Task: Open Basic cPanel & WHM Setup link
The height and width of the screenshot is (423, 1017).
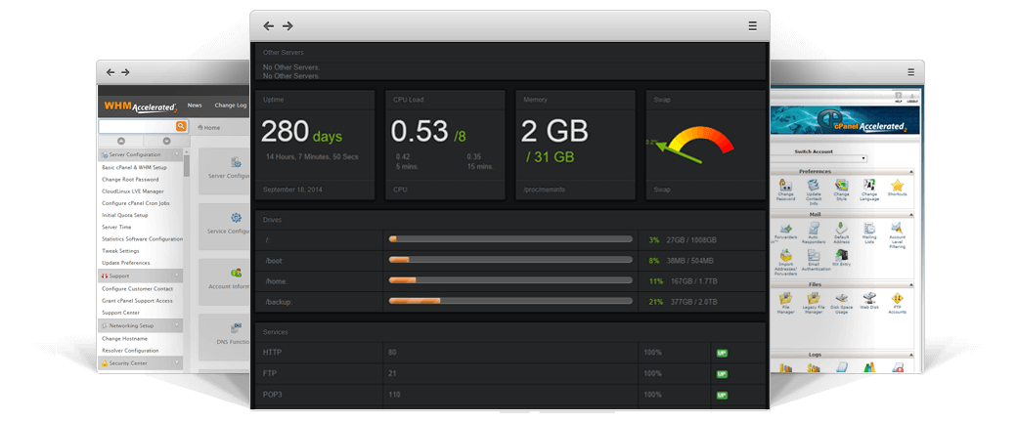Action: coord(134,167)
